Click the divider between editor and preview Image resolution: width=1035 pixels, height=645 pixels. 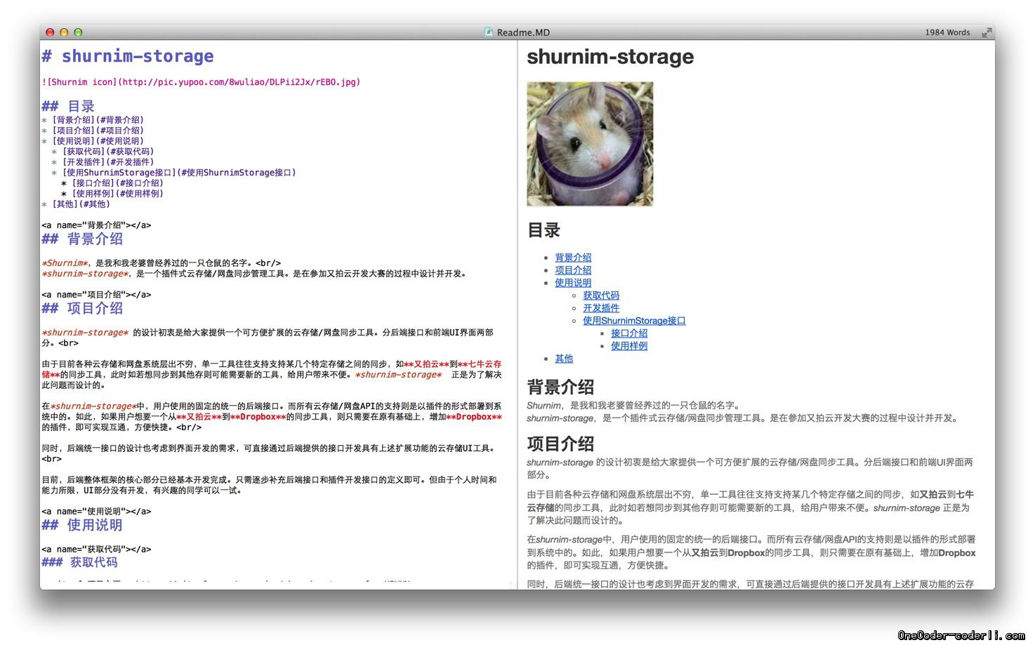pyautogui.click(x=517, y=316)
